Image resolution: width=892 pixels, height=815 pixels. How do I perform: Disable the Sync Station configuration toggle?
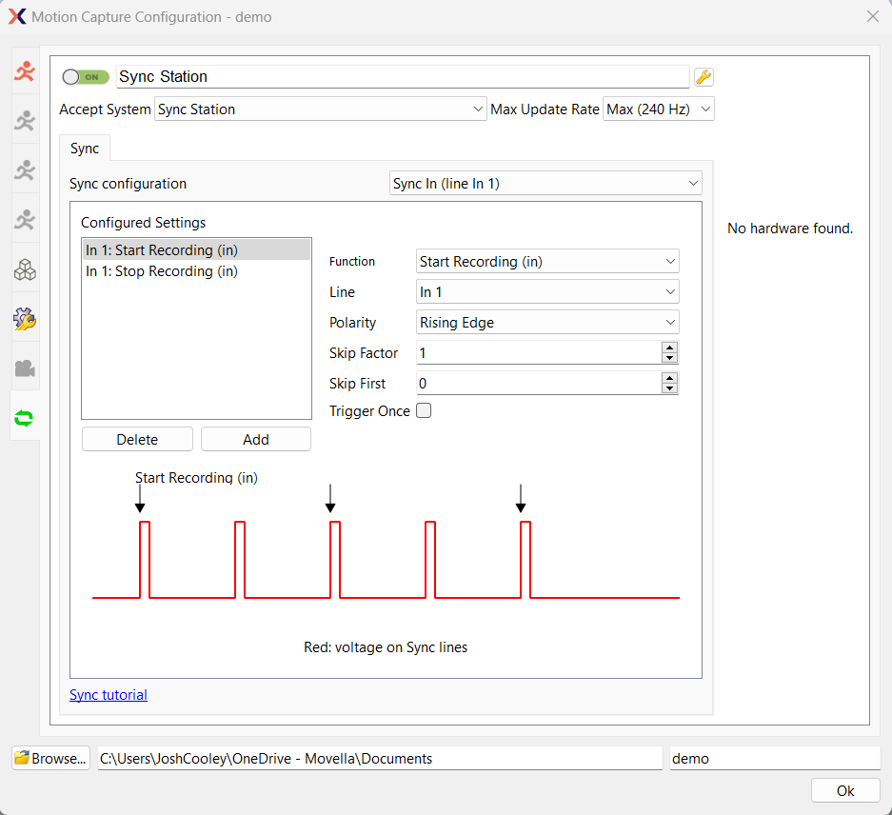85,76
